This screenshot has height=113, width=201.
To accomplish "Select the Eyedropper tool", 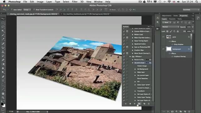I will click(x=3, y=39).
